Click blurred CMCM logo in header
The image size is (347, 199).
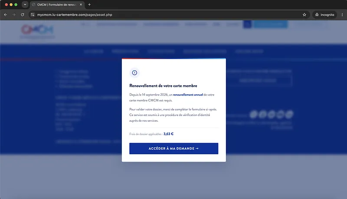coord(37,31)
